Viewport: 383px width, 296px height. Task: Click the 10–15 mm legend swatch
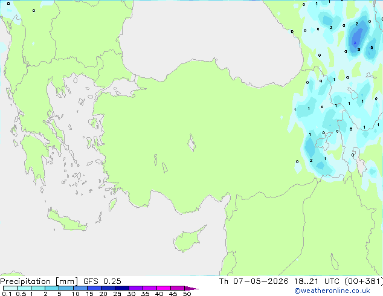coord(80,288)
